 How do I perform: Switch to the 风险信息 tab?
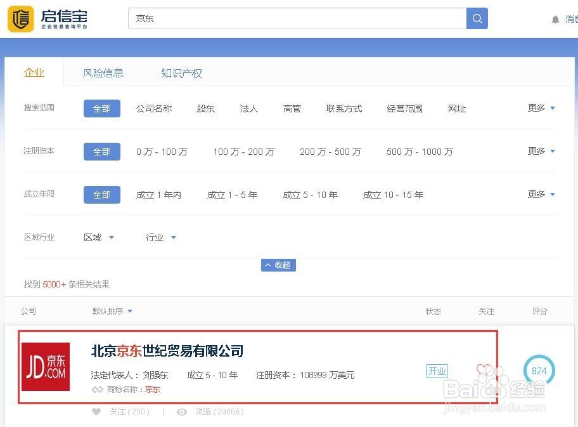pos(103,73)
